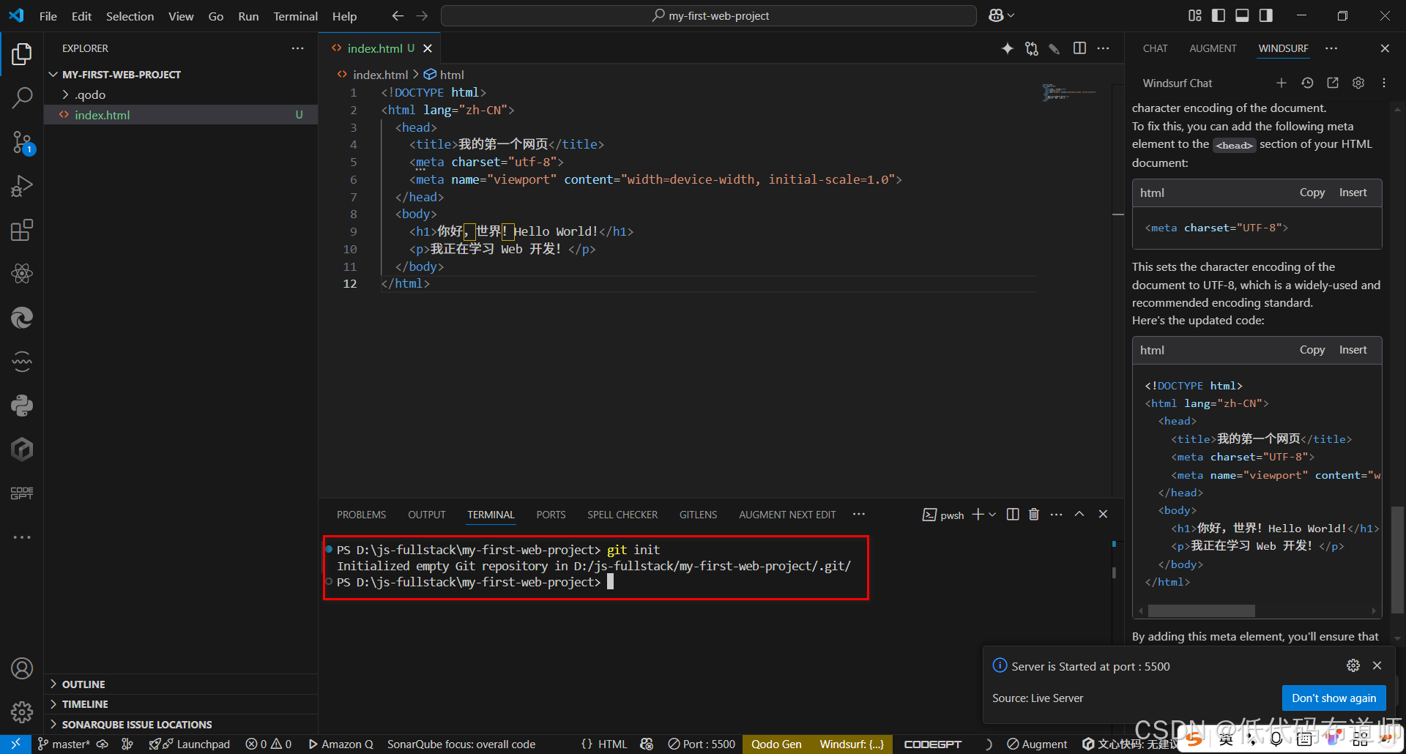Screen dimensions: 1406x754
Task: Open Windsurf Chat settings gear
Action: click(1358, 83)
